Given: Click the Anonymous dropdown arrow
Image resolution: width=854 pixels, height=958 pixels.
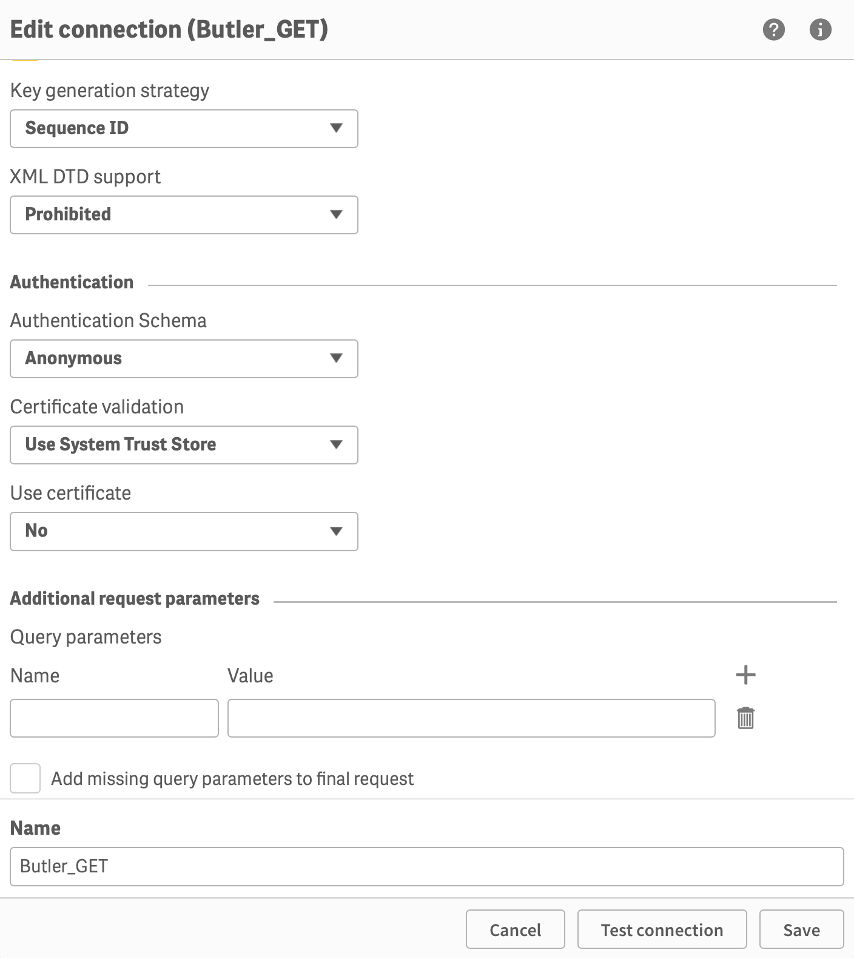Looking at the screenshot, I should tap(336, 358).
